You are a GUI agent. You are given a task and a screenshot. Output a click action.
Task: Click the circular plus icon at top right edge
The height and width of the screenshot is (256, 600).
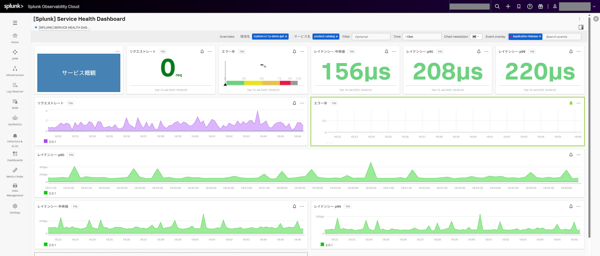click(x=596, y=19)
